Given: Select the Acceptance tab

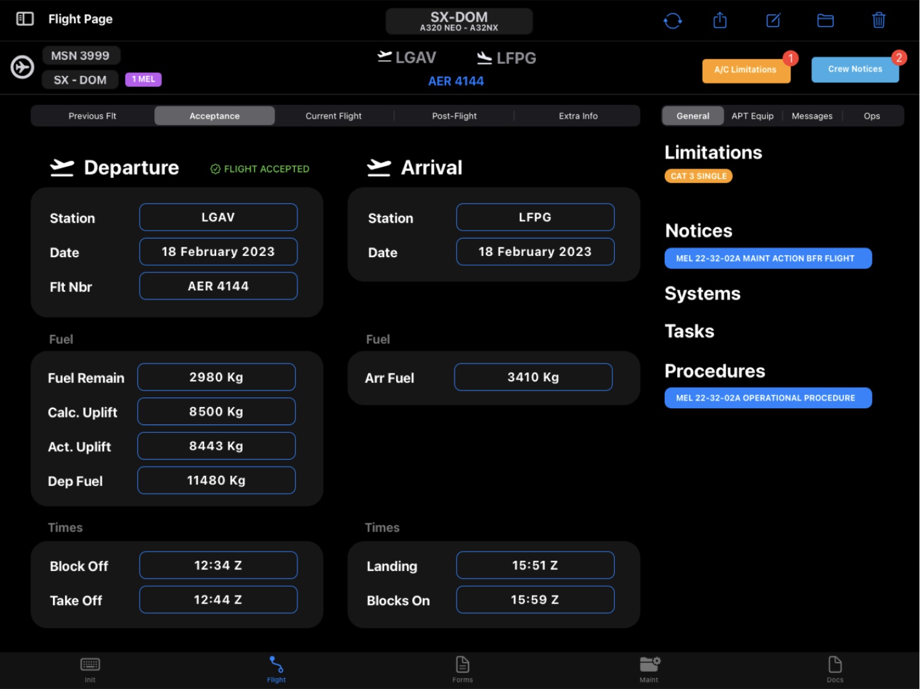Looking at the screenshot, I should 214,116.
